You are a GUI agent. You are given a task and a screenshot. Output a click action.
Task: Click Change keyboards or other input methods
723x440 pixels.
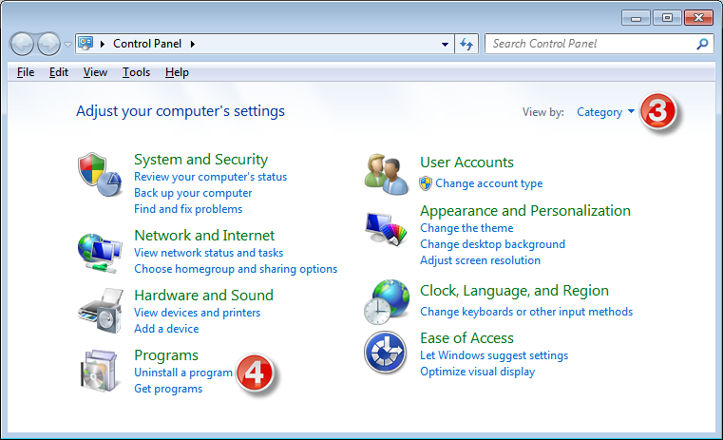coord(526,312)
